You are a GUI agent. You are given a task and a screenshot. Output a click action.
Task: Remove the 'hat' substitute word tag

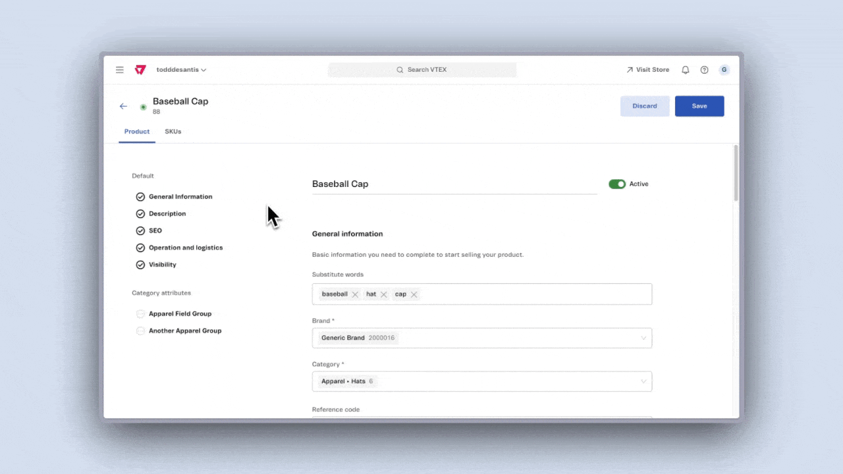tap(384, 294)
